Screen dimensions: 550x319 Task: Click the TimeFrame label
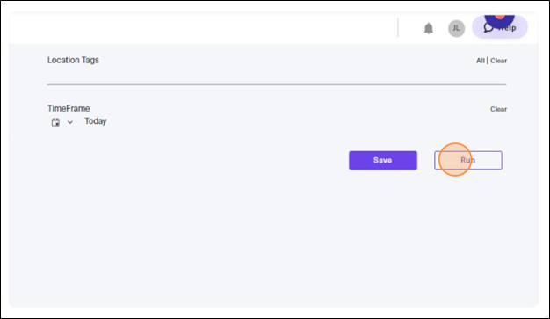pyautogui.click(x=69, y=108)
